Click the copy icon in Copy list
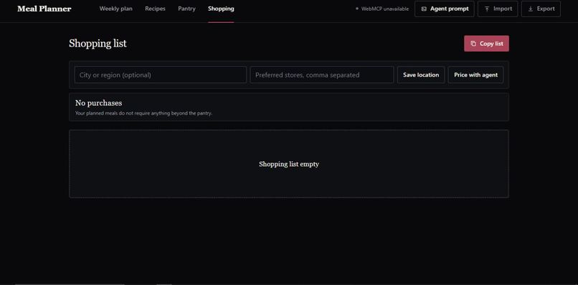The height and width of the screenshot is (285, 578). tap(473, 44)
